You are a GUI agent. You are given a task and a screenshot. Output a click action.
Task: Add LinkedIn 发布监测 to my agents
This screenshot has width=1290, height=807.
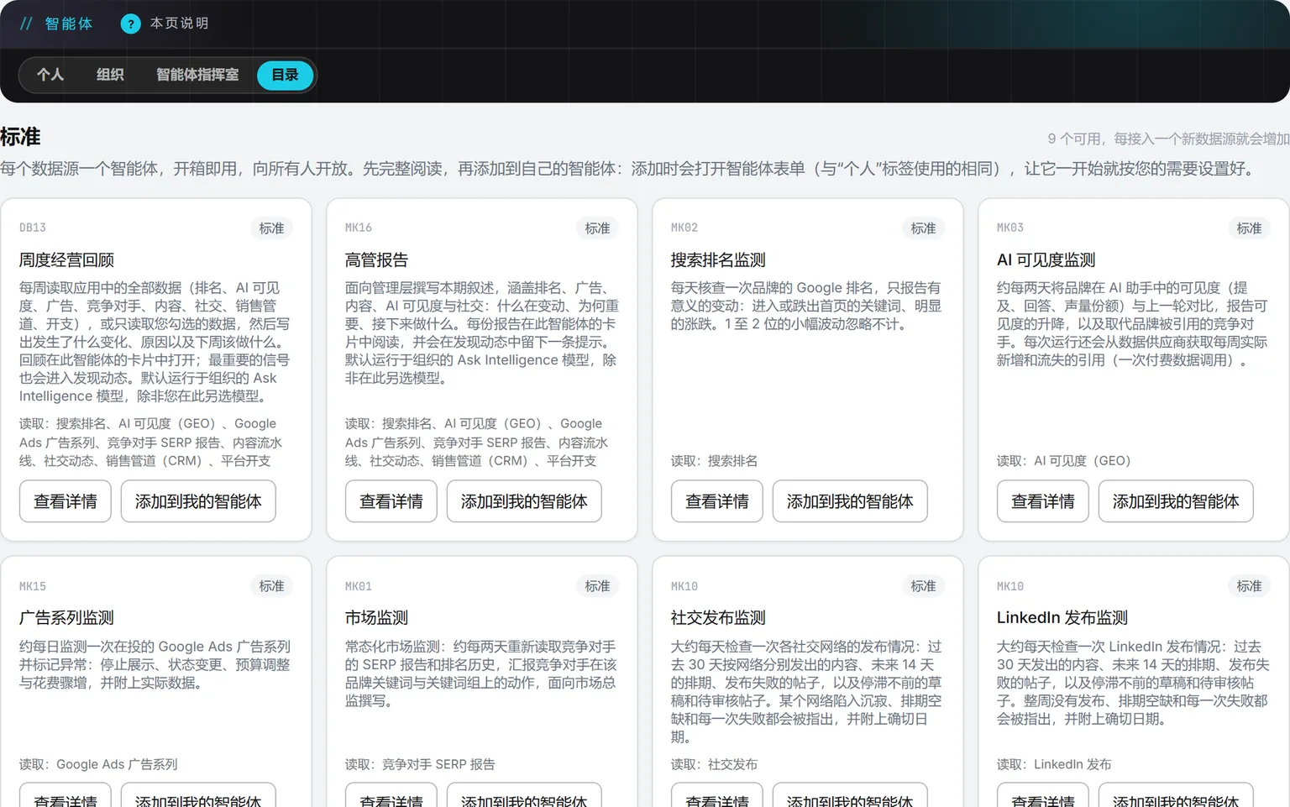pyautogui.click(x=1176, y=796)
